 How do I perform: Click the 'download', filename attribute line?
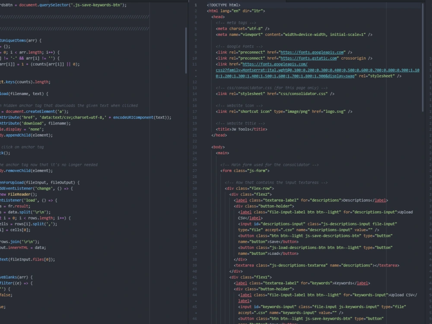click(35, 123)
